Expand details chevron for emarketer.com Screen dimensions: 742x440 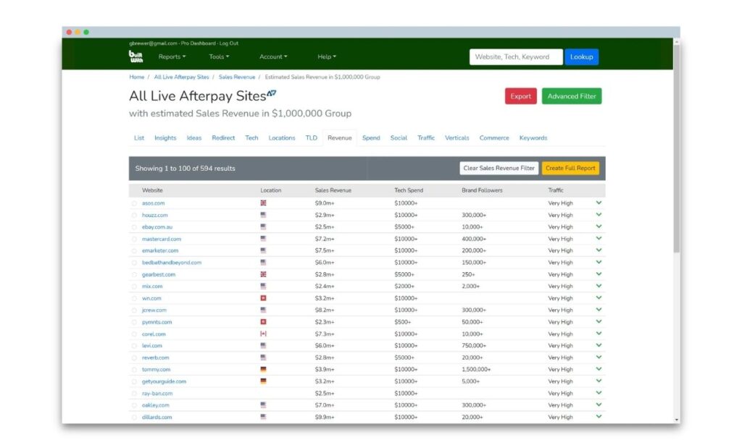click(x=599, y=250)
